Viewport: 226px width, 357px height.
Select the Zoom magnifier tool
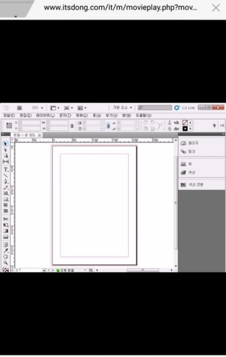click(6, 262)
